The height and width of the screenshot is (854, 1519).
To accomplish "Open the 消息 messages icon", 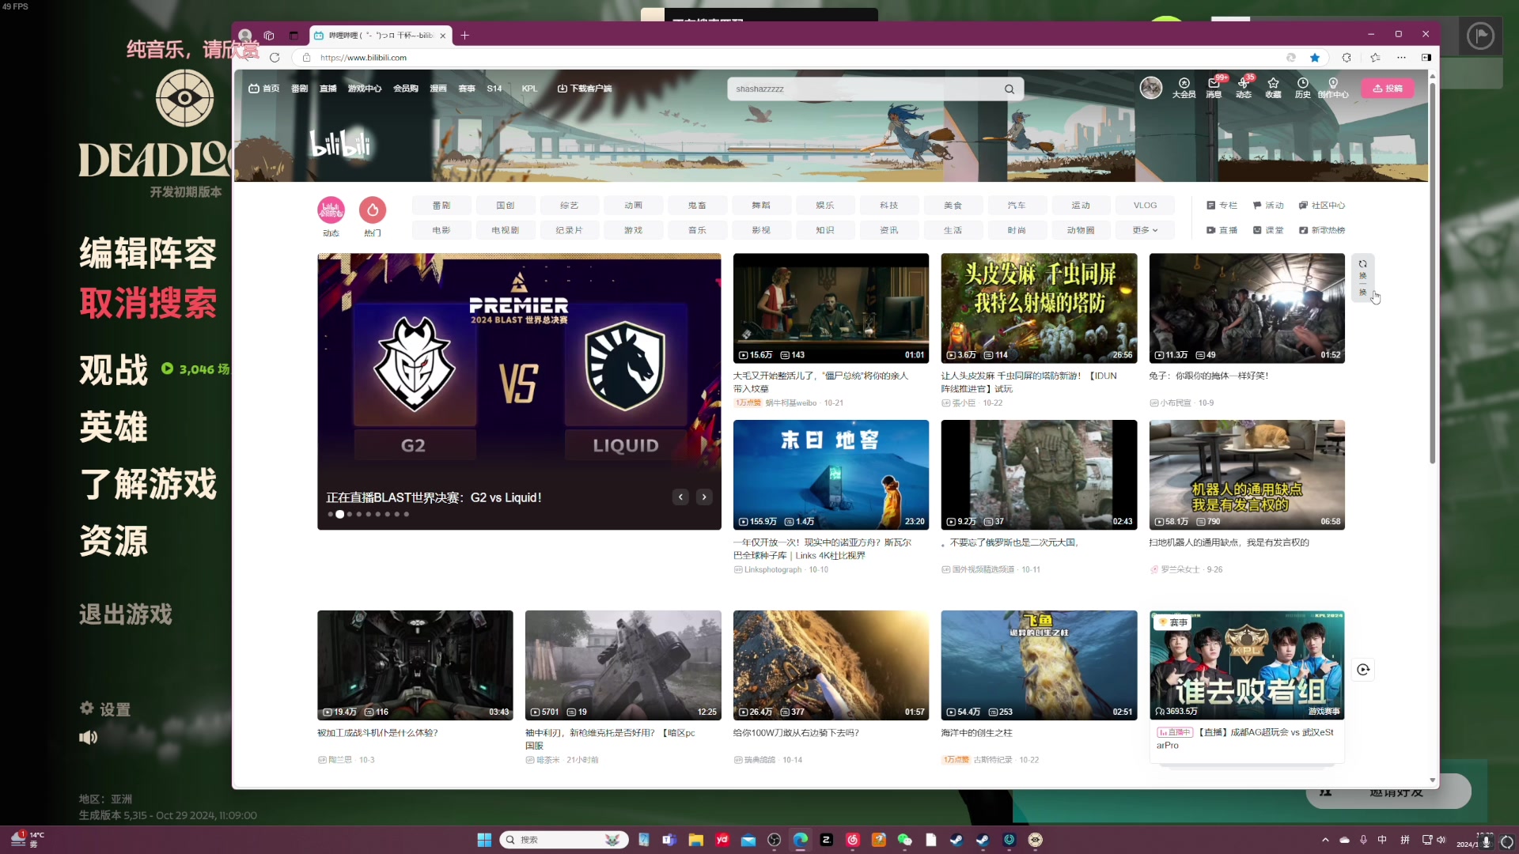I will point(1214,88).
